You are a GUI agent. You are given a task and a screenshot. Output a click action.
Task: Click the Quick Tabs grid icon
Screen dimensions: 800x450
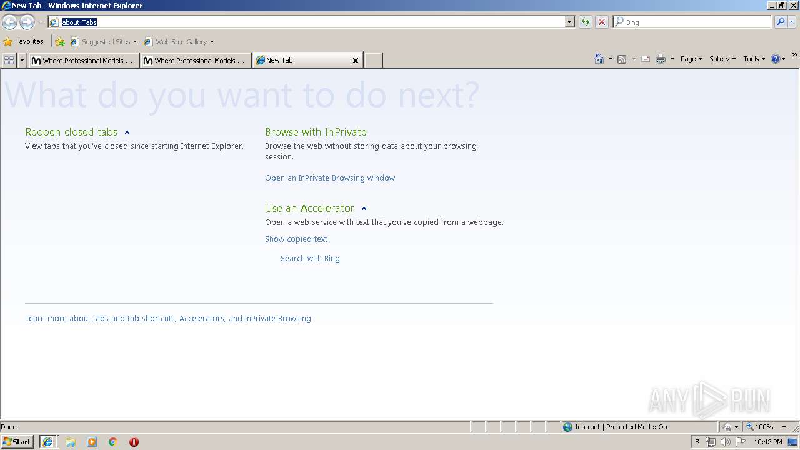pos(9,60)
